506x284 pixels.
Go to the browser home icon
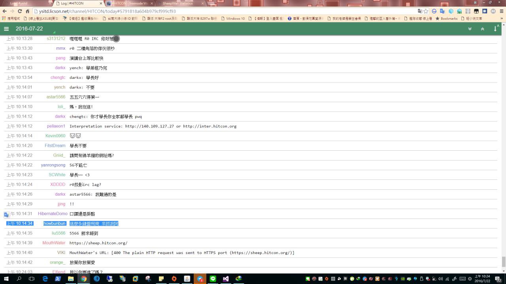28,11
